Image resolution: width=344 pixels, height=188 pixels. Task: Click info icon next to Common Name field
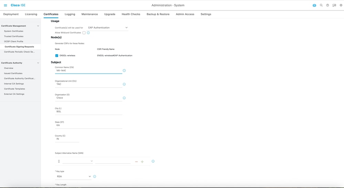pos(124,71)
